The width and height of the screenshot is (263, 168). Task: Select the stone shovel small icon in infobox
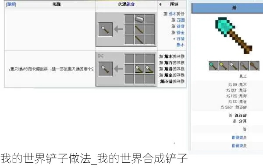pos(244,66)
